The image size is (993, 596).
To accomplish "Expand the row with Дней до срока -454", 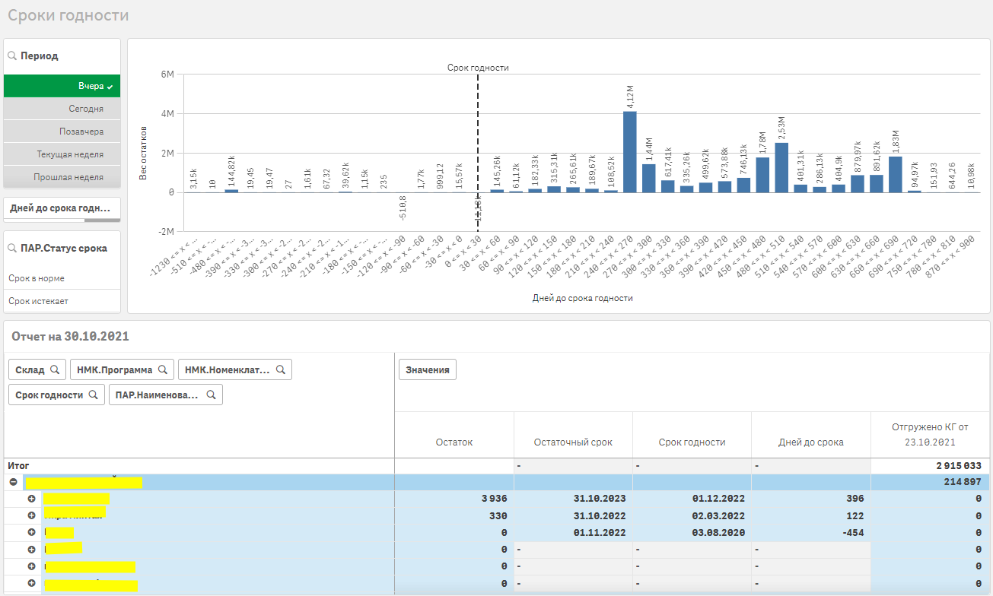I will (x=31, y=532).
